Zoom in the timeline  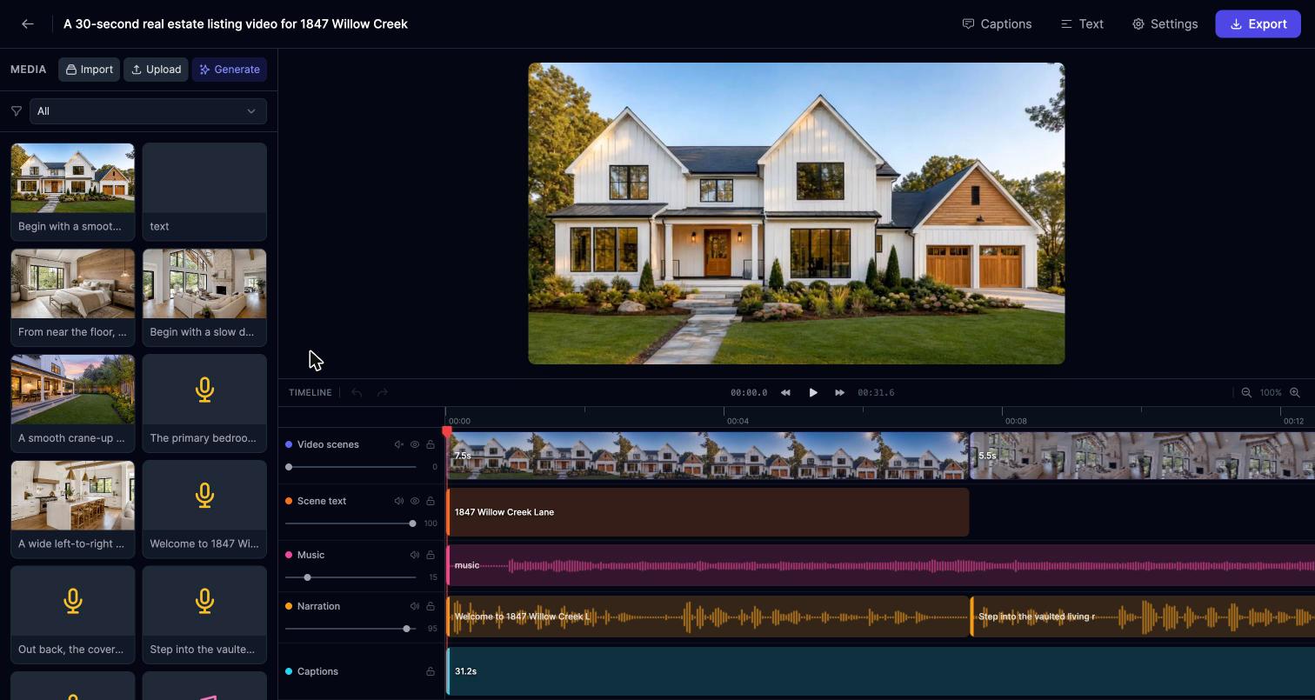click(1295, 393)
